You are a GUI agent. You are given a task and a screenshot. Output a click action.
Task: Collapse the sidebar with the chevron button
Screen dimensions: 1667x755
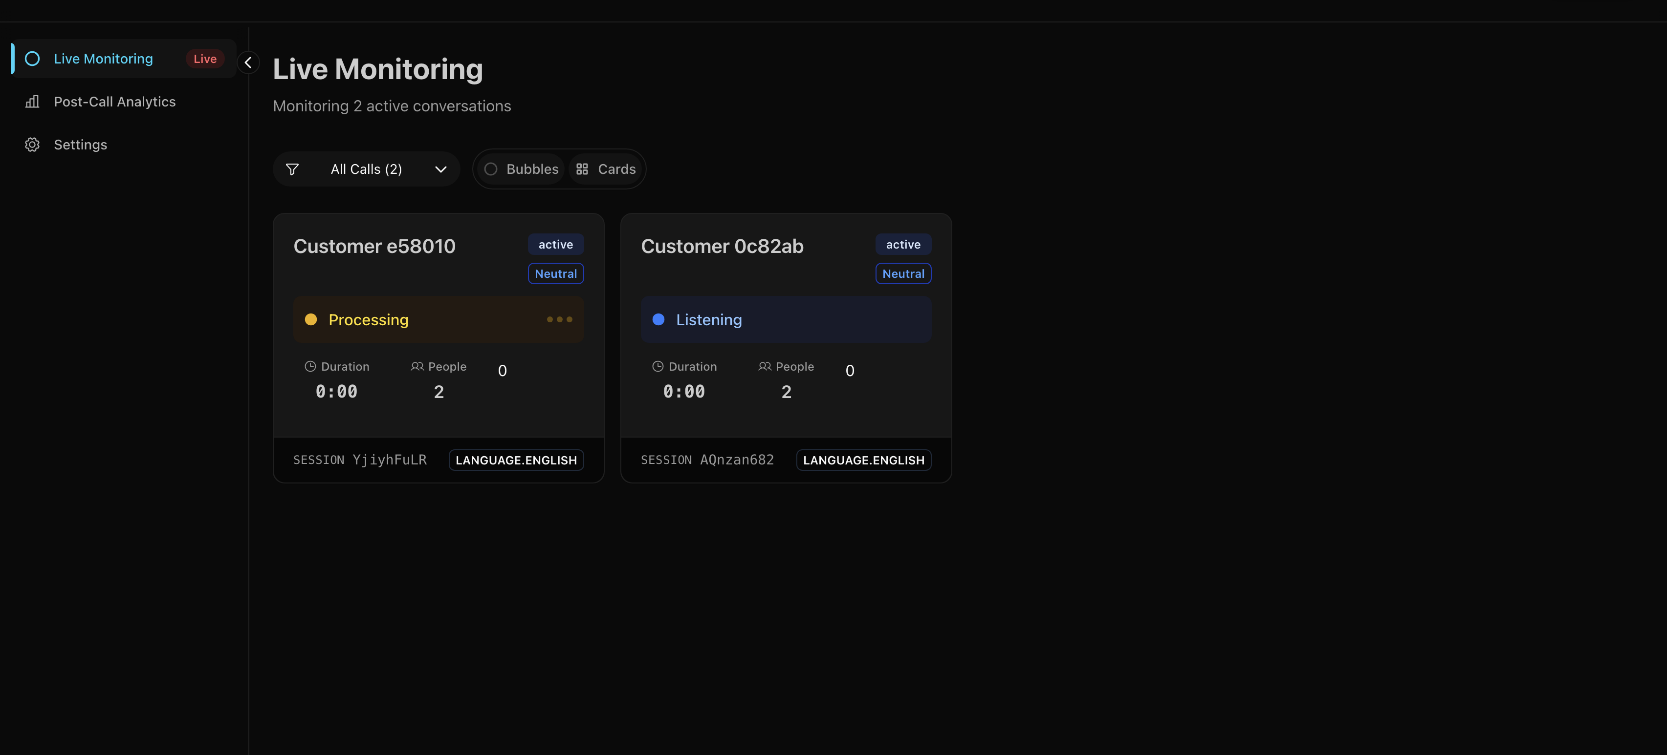point(248,63)
